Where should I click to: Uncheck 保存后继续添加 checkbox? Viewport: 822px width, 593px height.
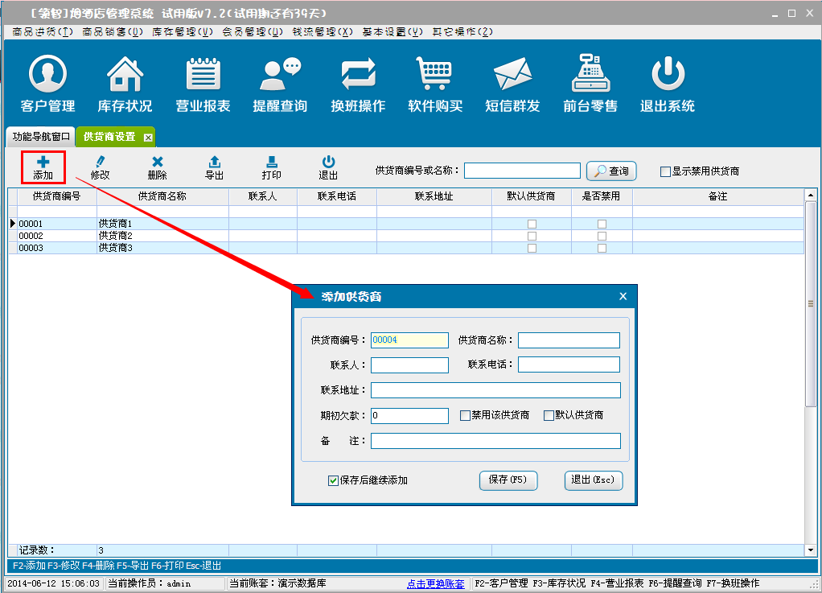tap(333, 480)
